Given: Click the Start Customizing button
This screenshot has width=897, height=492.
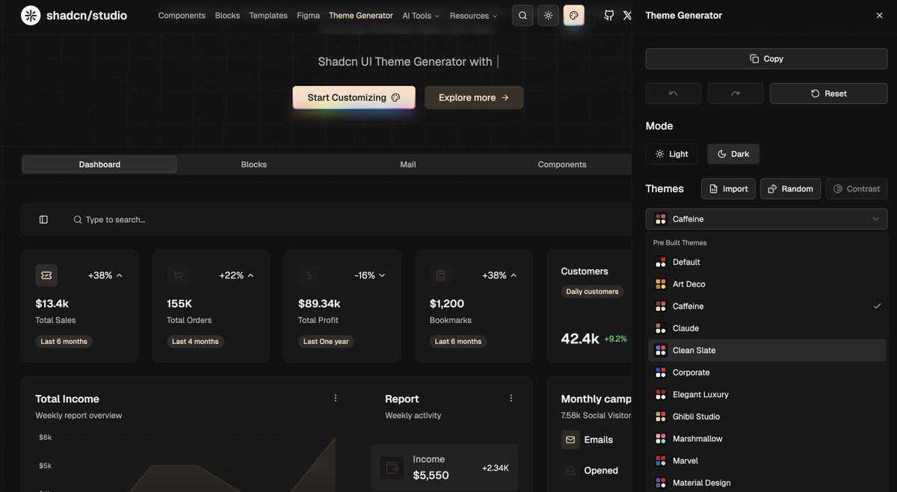Looking at the screenshot, I should coord(354,97).
